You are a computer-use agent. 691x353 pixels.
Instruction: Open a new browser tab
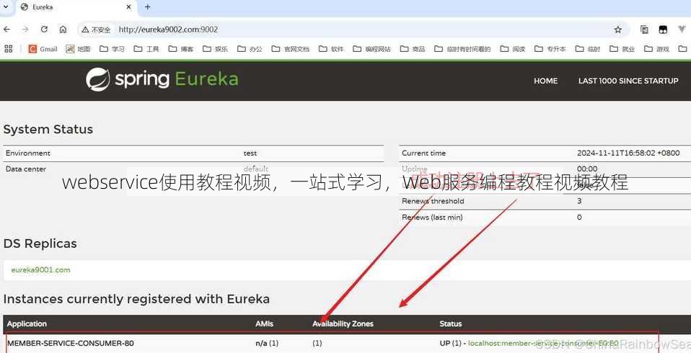pyautogui.click(x=147, y=7)
